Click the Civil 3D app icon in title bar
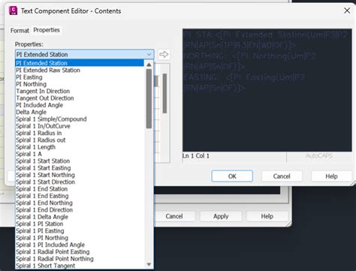Image resolution: width=356 pixels, height=271 pixels. (x=13, y=11)
